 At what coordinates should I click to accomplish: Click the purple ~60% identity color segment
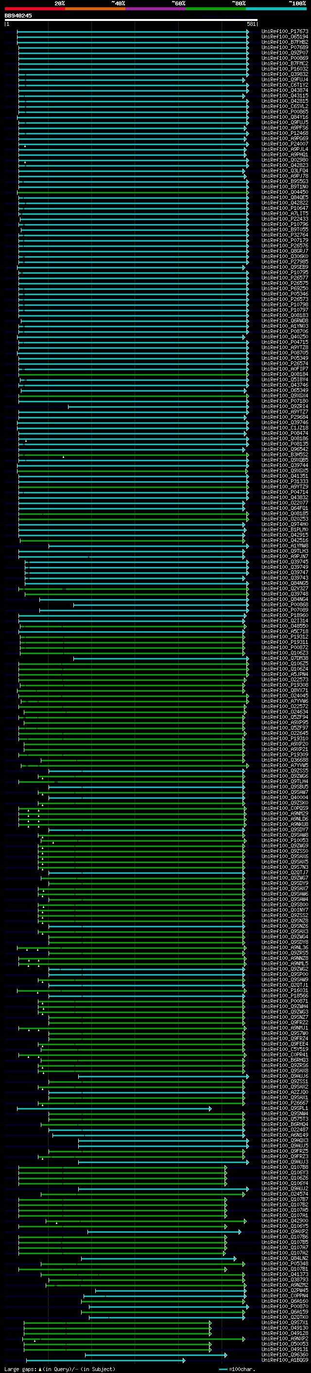[x=156, y=9]
